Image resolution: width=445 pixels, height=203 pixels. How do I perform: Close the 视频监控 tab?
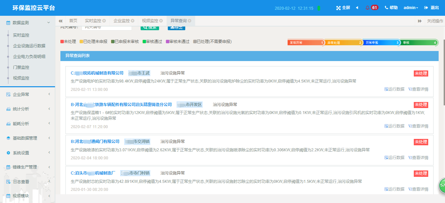click(161, 21)
